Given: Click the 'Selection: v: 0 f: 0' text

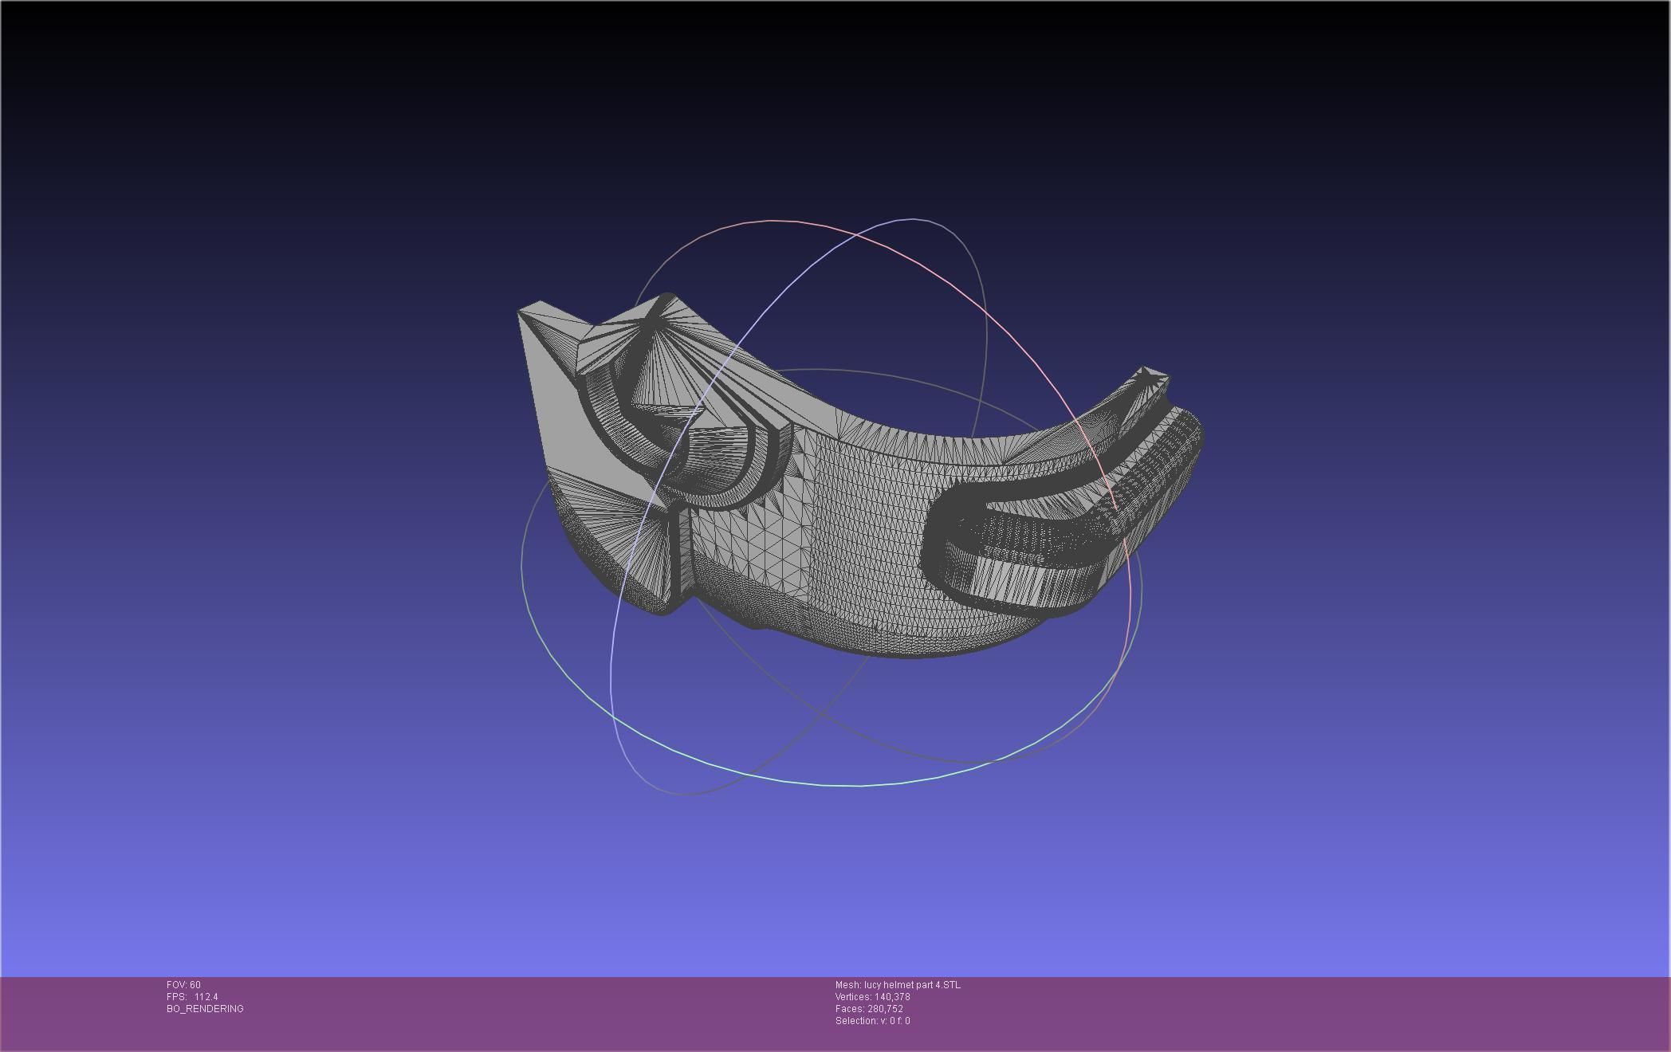Looking at the screenshot, I should pos(872,1021).
